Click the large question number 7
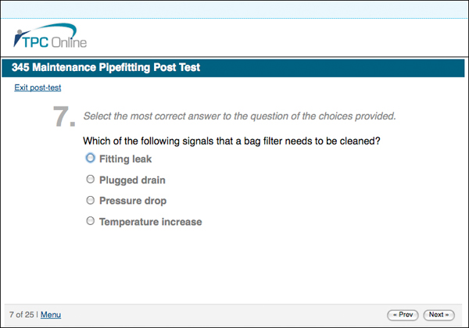 pos(64,117)
